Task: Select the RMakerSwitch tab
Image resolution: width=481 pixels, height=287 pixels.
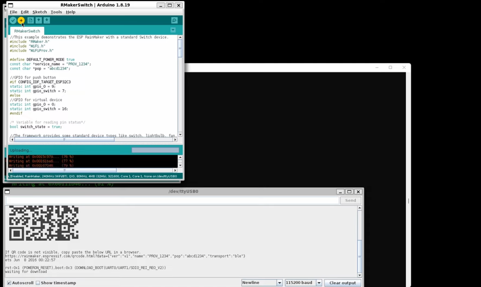Action: 27,31
